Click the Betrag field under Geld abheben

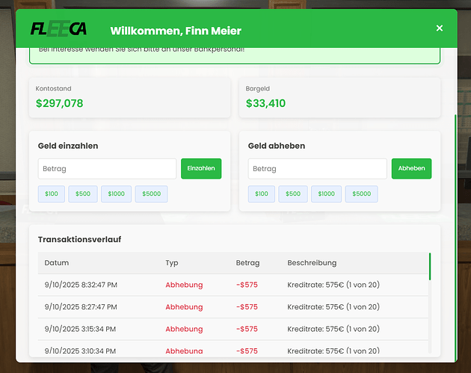(317, 169)
